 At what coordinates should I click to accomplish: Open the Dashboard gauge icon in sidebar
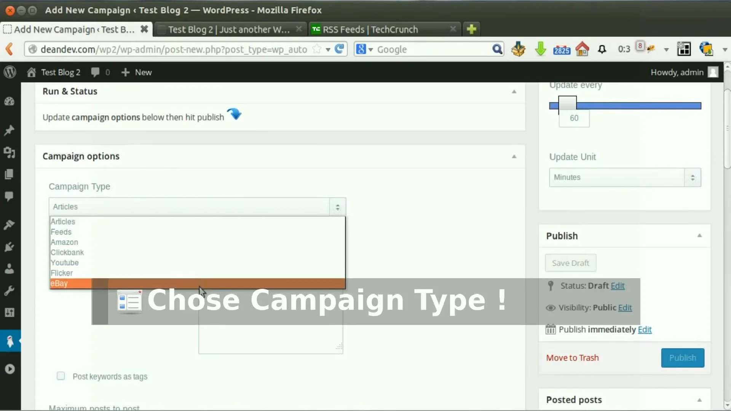coord(10,101)
